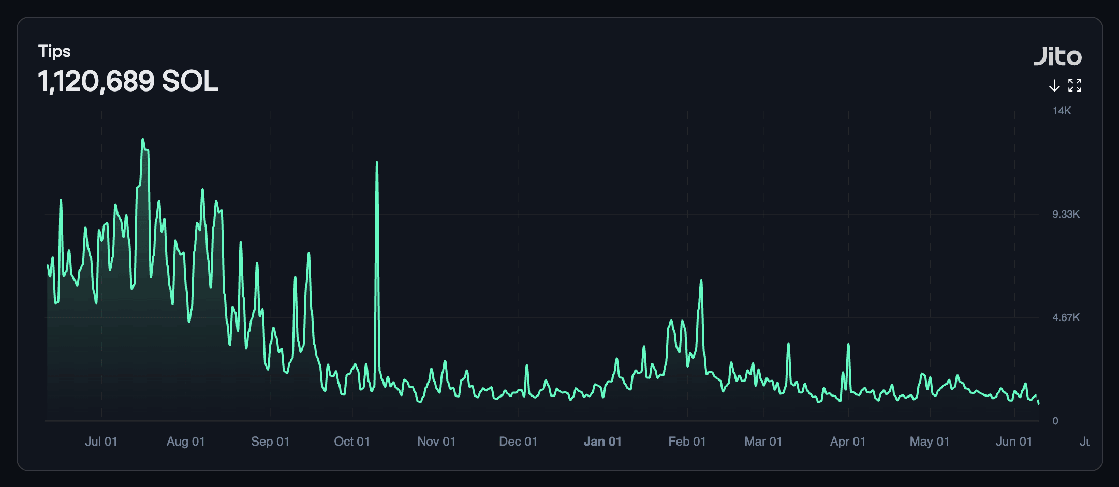Click the 'Oct 01' axis label

click(352, 442)
